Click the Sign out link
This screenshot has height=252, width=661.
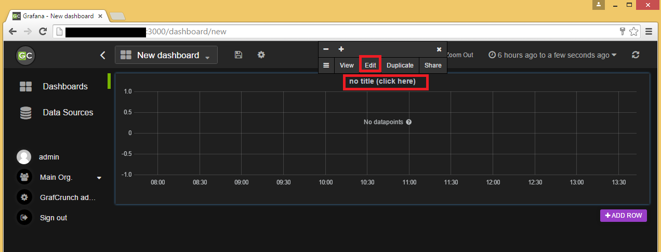[x=54, y=218]
